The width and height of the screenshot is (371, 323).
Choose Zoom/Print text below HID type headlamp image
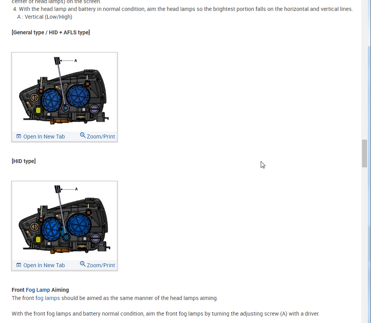coord(101,265)
